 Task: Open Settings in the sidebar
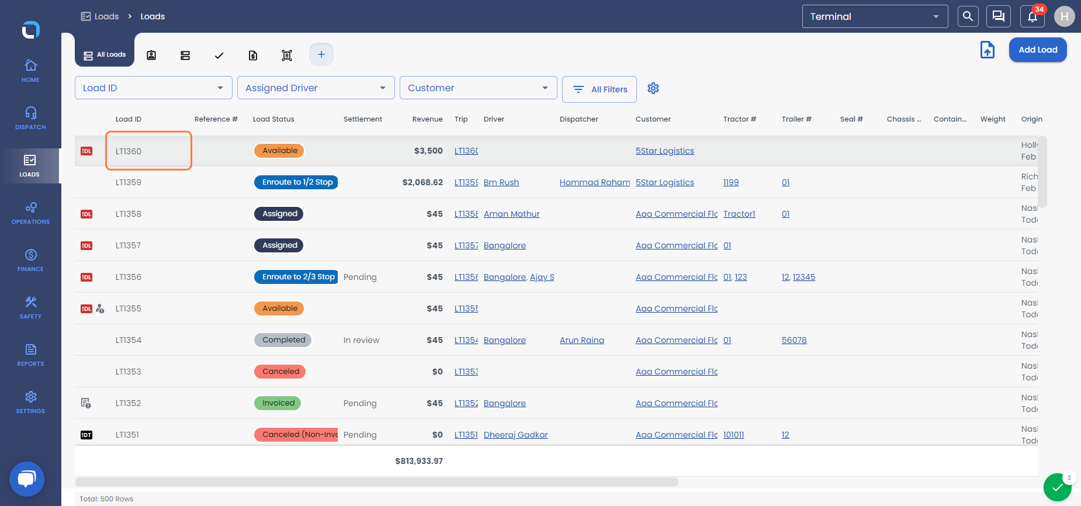tap(30, 402)
